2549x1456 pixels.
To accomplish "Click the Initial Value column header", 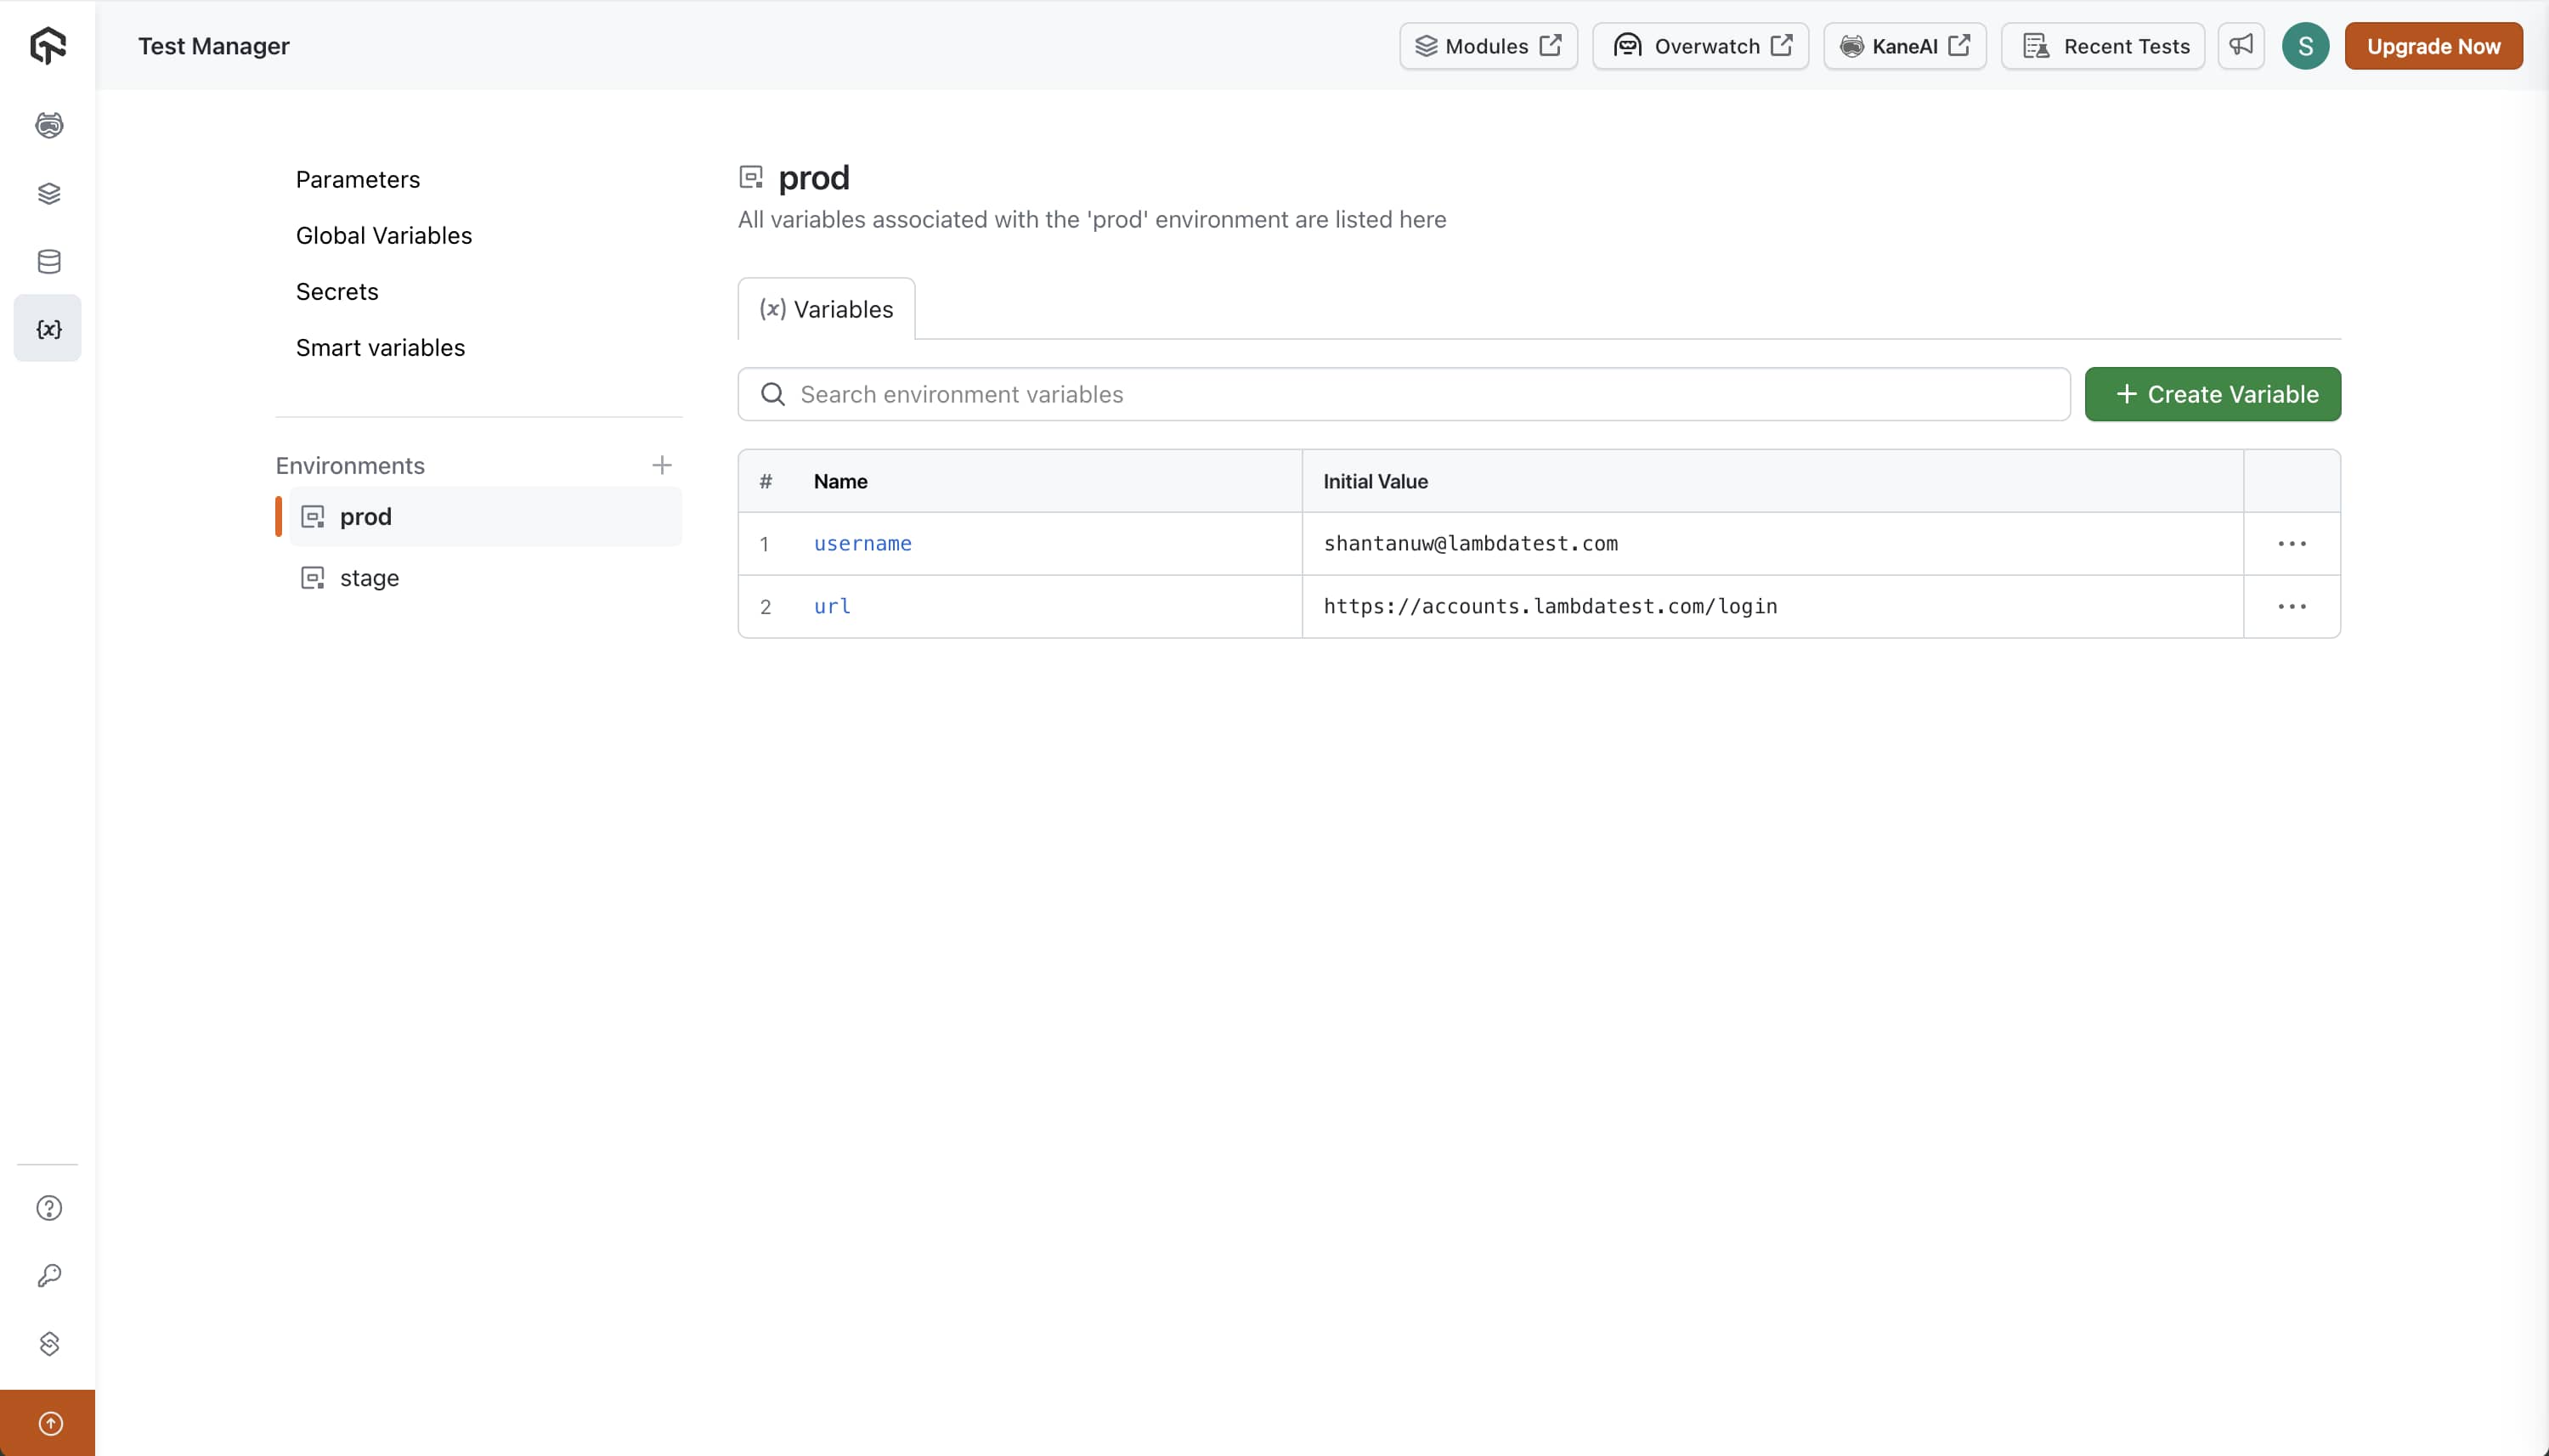I will pyautogui.click(x=1375, y=481).
